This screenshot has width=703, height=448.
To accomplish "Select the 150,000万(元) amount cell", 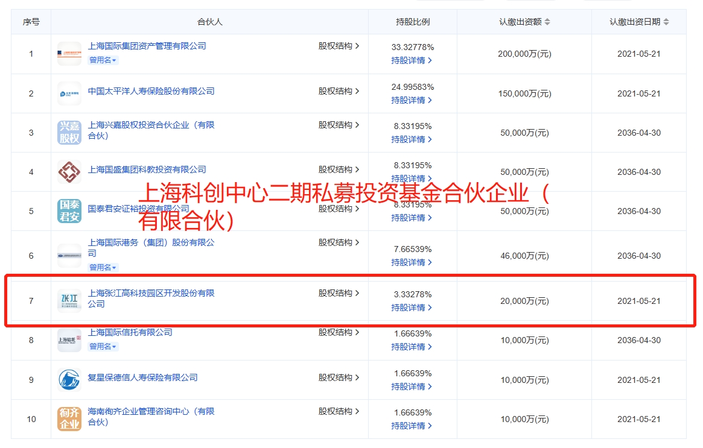I will [x=524, y=93].
